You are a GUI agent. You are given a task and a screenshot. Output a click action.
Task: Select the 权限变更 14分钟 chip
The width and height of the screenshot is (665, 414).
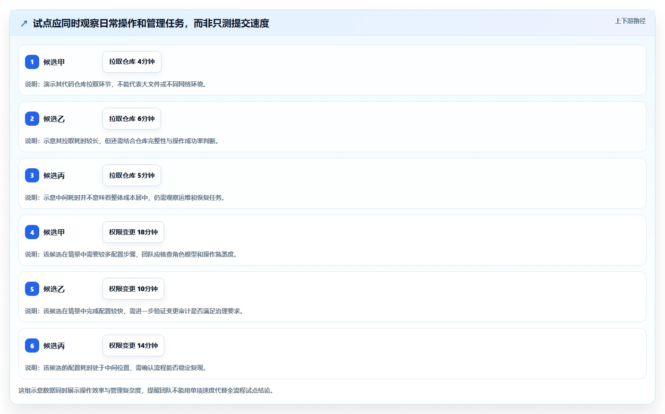133,345
